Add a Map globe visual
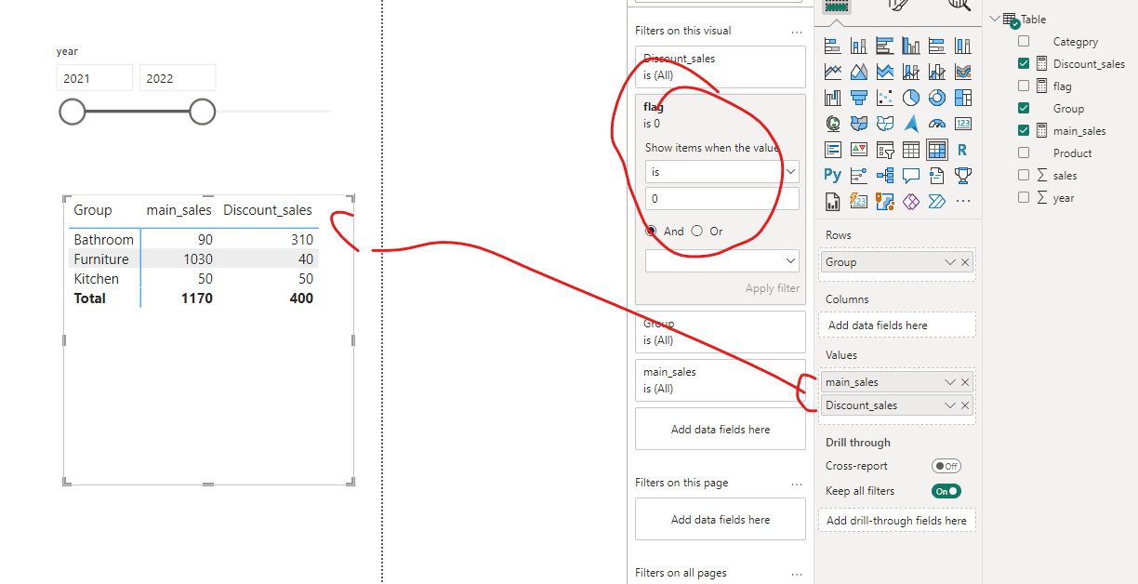The height and width of the screenshot is (584, 1138). tap(832, 124)
